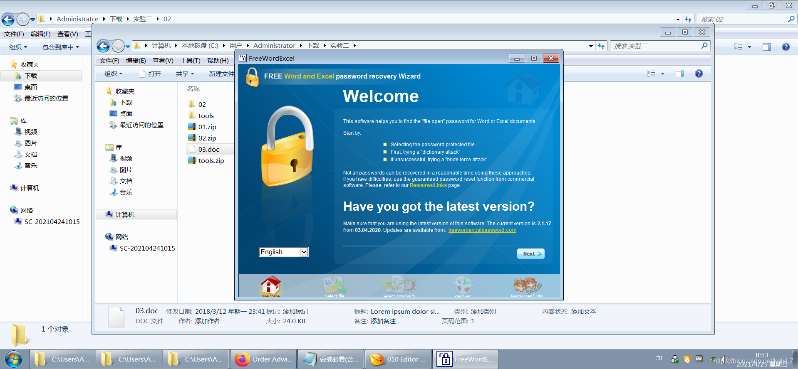
Task: Open the Select Approach step icon
Action: pos(399,286)
